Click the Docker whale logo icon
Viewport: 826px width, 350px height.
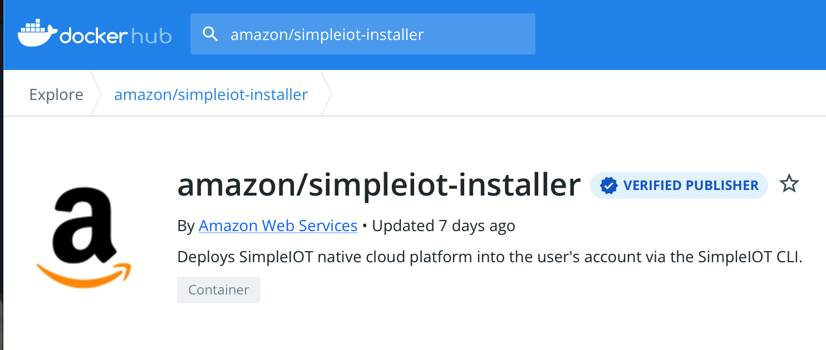(x=37, y=33)
